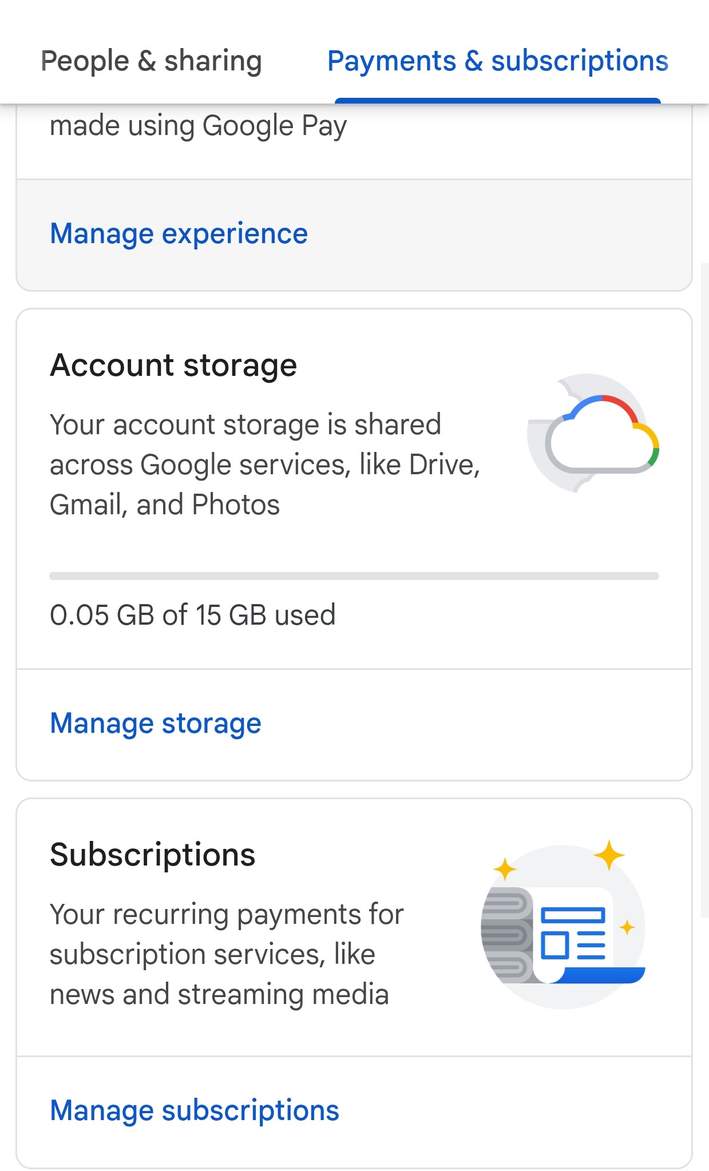Tap the account storage description text
The image size is (709, 1171).
[265, 465]
